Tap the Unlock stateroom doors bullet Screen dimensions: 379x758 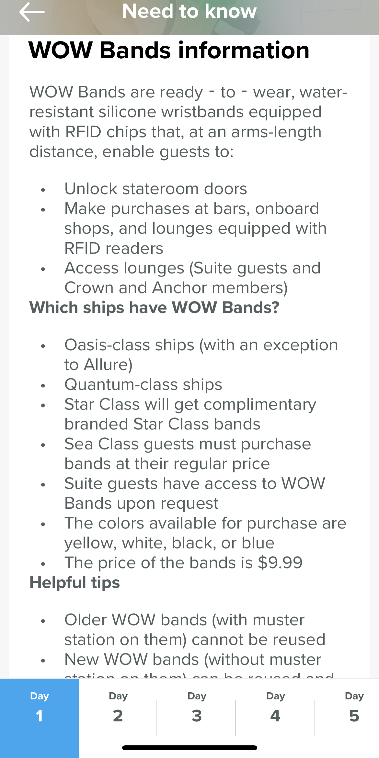[x=155, y=189]
